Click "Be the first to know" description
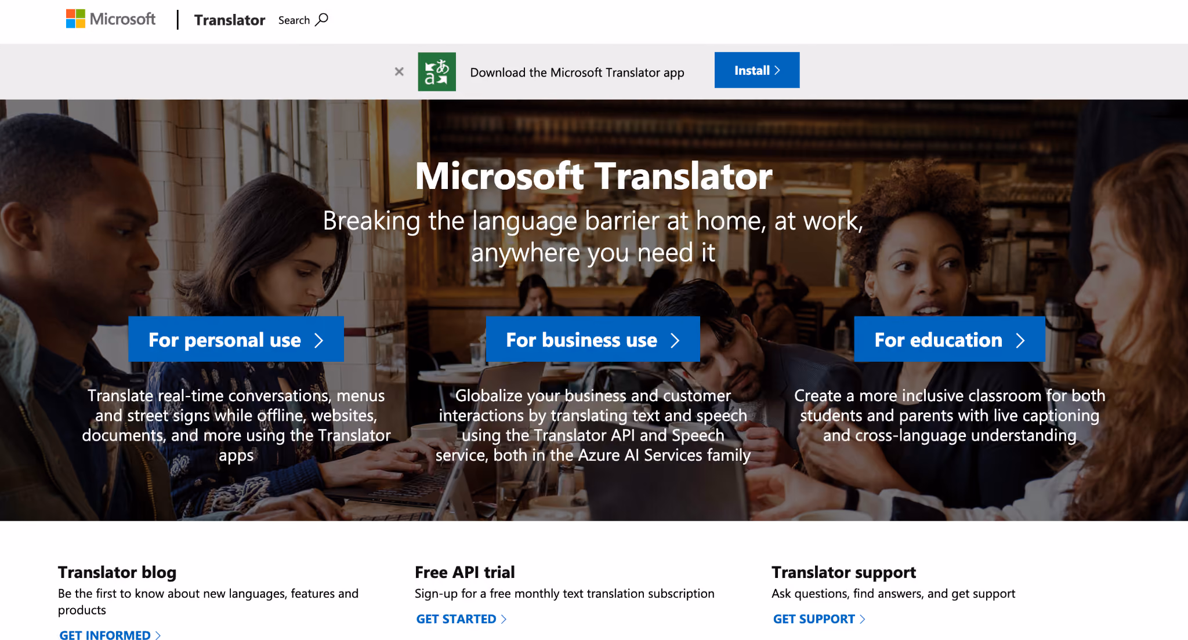The width and height of the screenshot is (1188, 640). [208, 601]
